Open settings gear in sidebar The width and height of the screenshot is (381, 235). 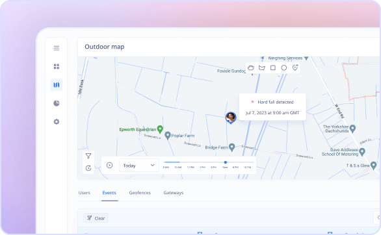pos(57,122)
